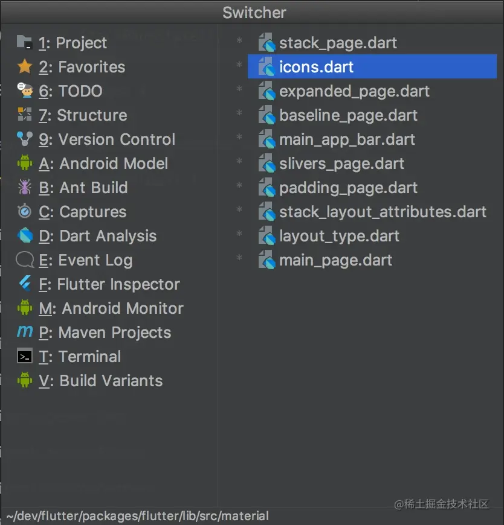Select Android Model in Switcher list
Viewport: 504px width, 525px height.
click(x=103, y=164)
